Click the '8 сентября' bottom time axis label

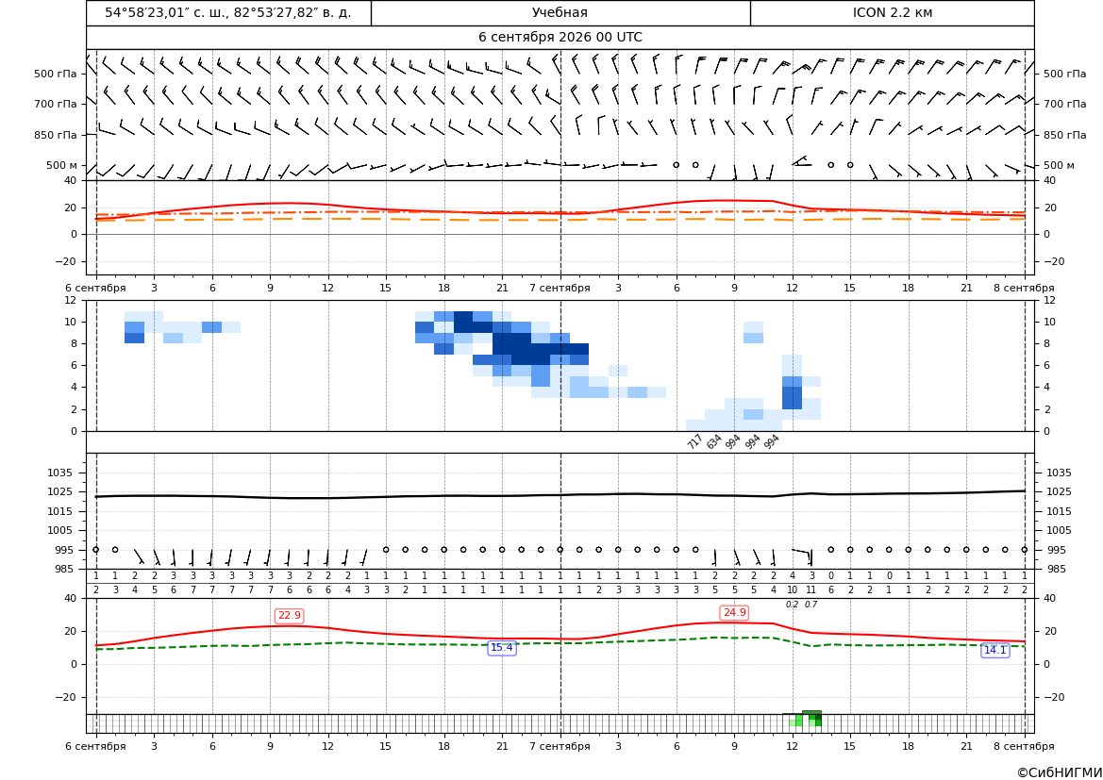1024,746
